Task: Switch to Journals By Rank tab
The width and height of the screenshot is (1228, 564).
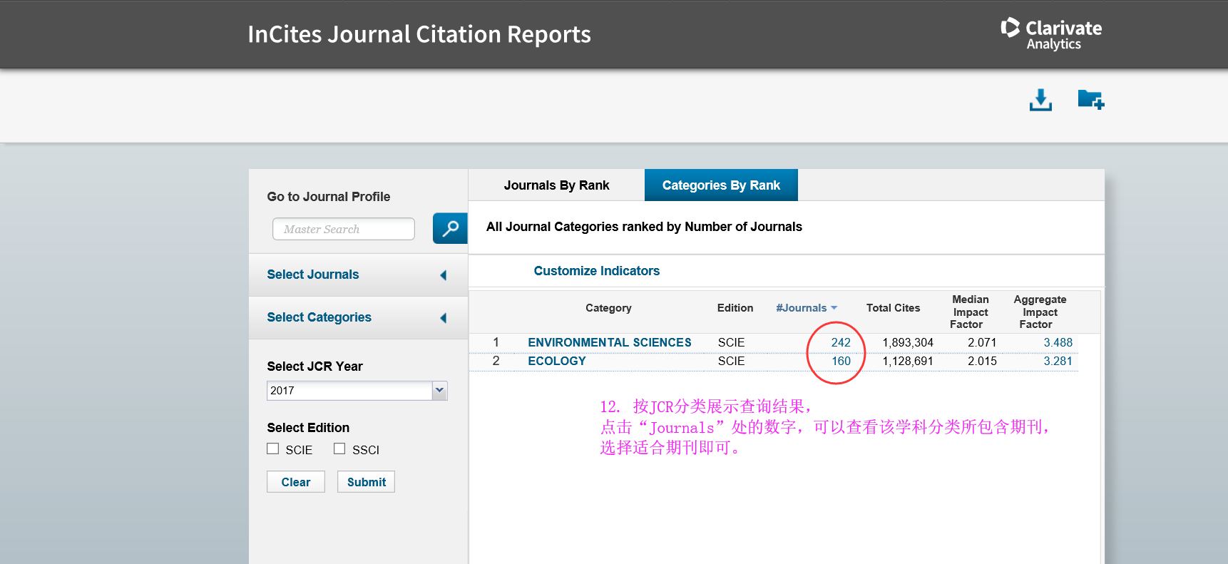Action: (x=556, y=185)
